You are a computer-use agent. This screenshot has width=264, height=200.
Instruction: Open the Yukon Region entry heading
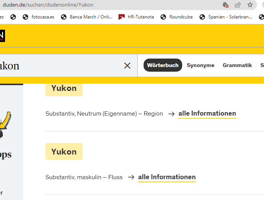pos(64,89)
